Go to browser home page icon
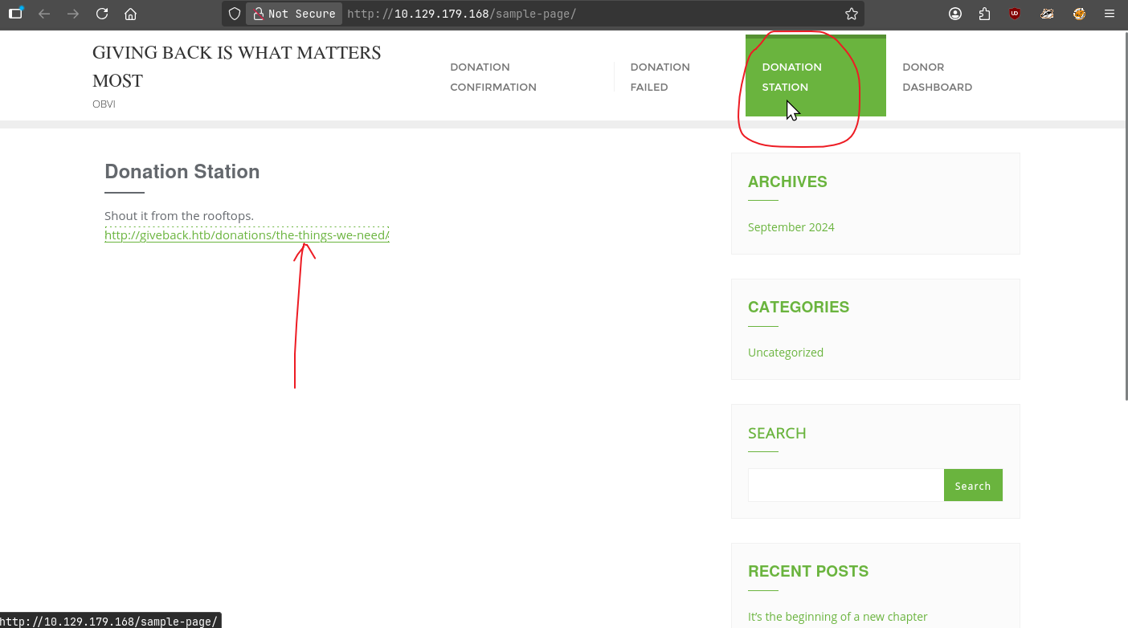Image resolution: width=1128 pixels, height=628 pixels. (x=131, y=14)
